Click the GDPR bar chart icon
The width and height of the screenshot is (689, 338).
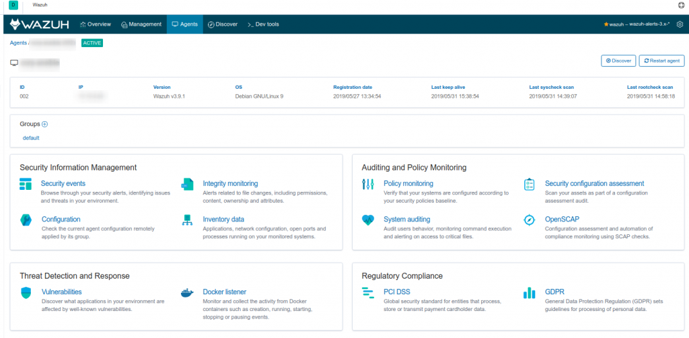529,293
